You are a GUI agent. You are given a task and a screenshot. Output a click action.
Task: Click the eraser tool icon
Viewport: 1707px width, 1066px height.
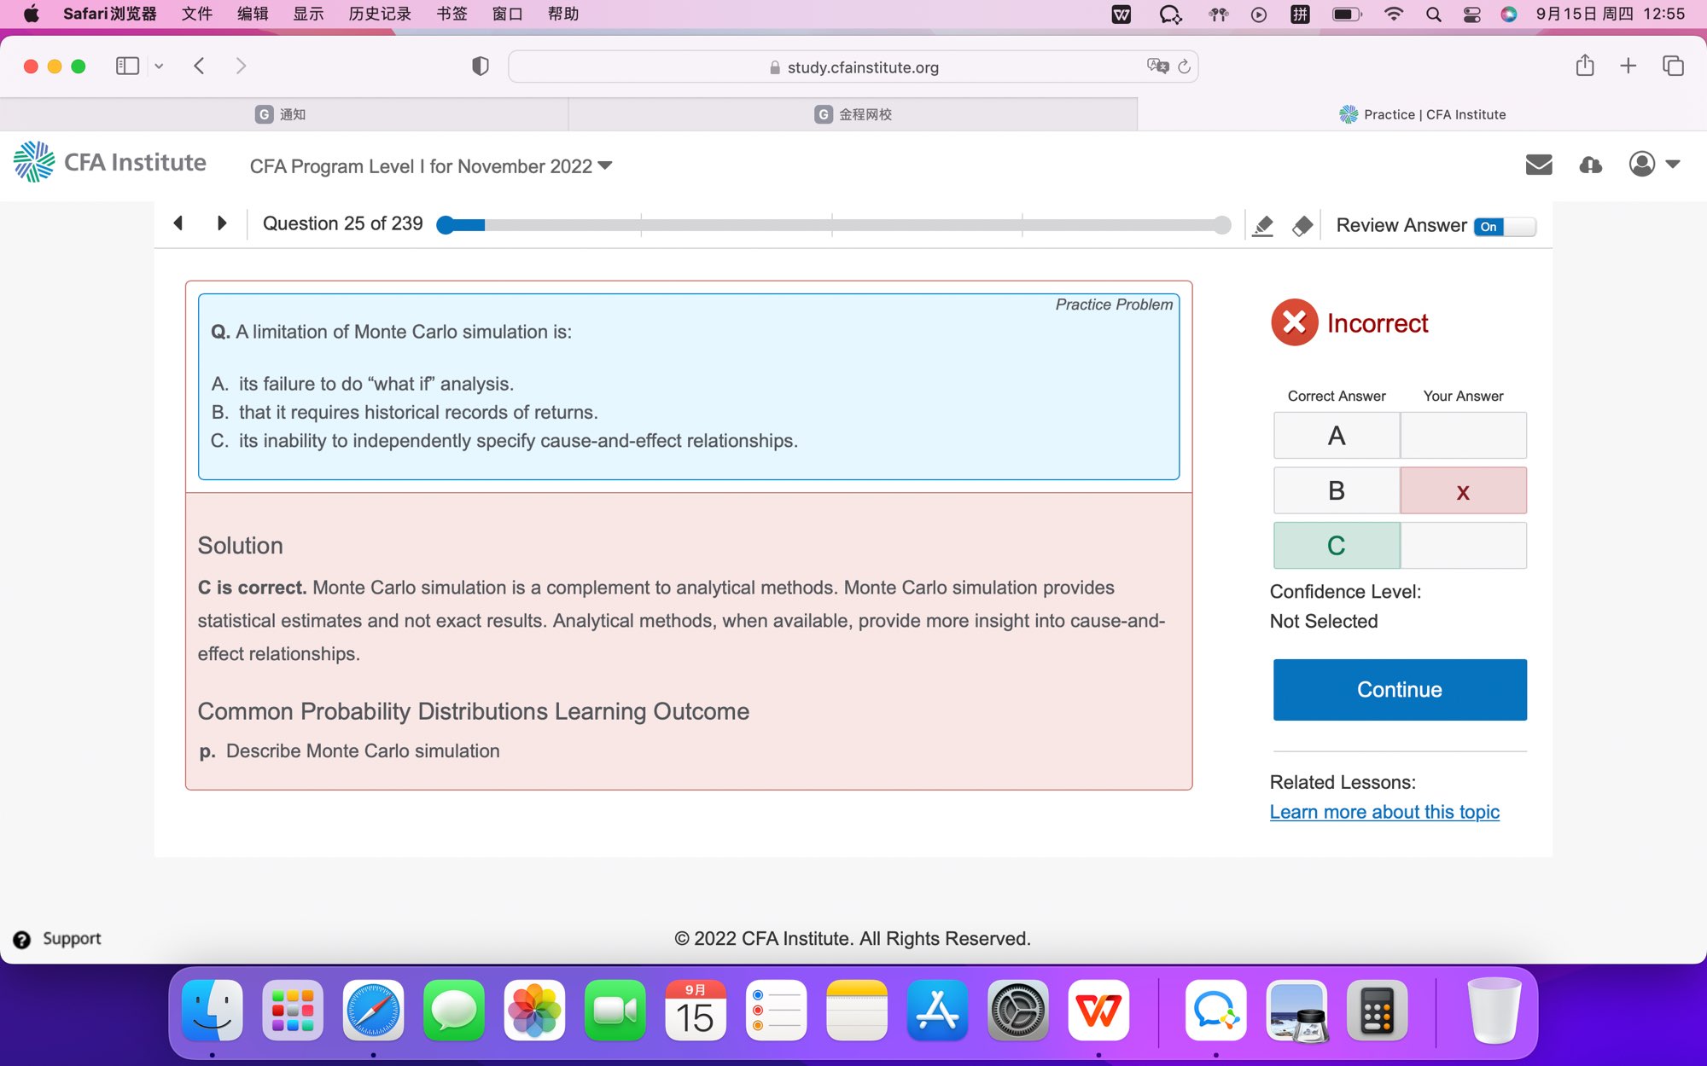[1302, 226]
